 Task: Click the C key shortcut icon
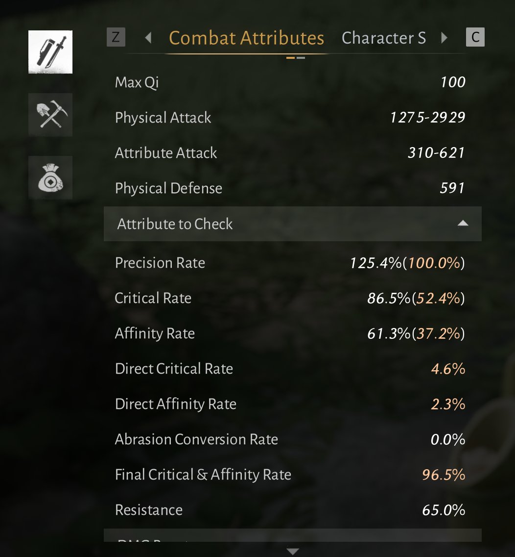(475, 37)
